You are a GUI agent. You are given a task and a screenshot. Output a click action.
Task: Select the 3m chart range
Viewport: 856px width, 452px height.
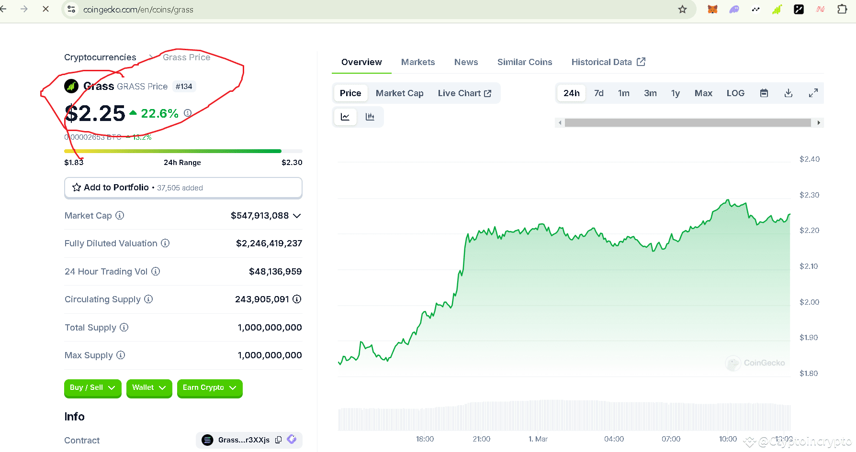[x=650, y=93]
